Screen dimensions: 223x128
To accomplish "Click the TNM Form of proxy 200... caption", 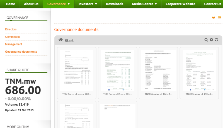I will point(76,94).
